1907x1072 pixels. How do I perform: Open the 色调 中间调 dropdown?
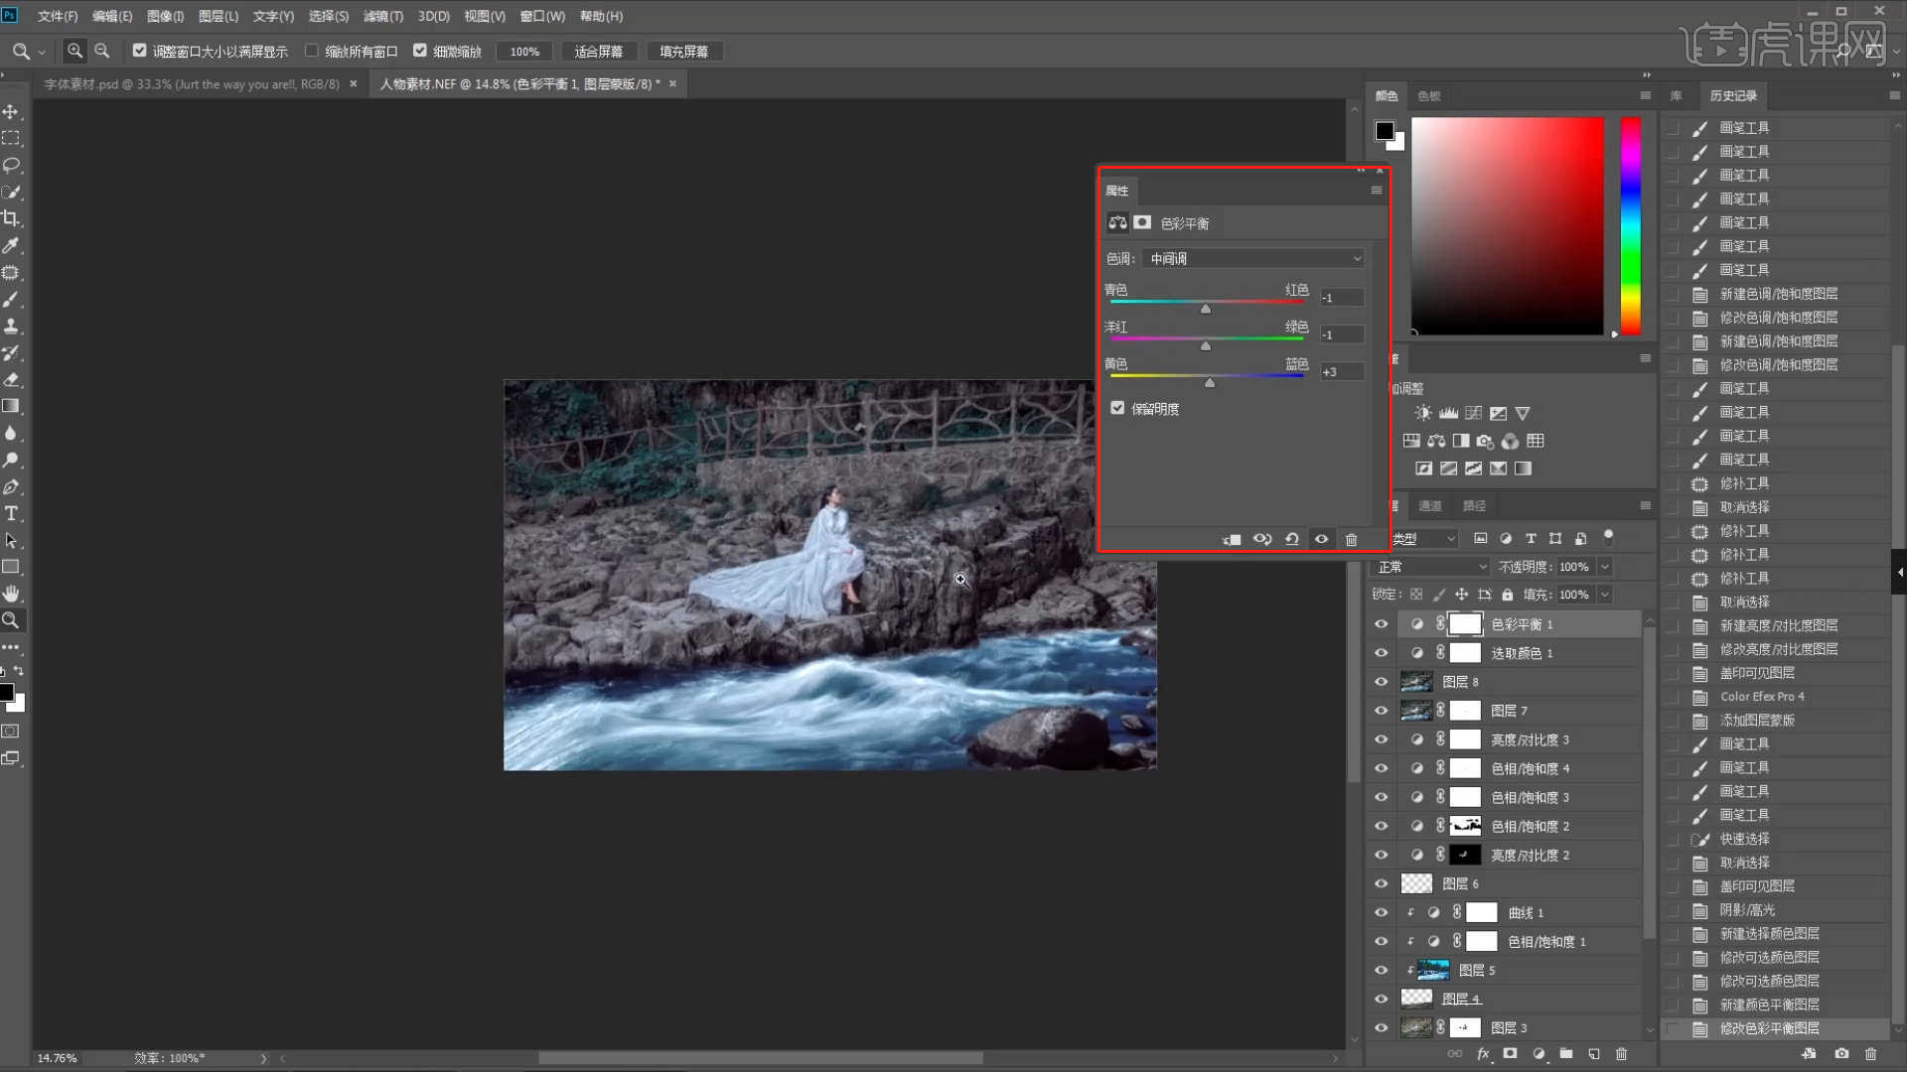click(1254, 258)
